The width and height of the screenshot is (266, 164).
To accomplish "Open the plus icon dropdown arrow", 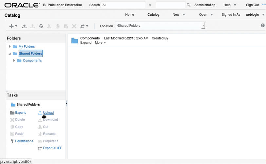I will point(16,26).
